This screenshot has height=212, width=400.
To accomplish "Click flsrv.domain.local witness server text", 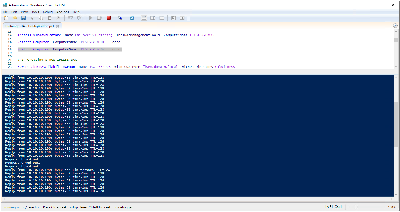I will click(x=160, y=67).
